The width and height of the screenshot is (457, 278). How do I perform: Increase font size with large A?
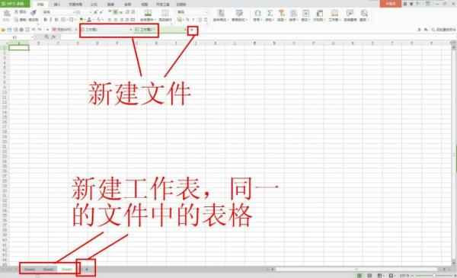pyautogui.click(x=96, y=12)
